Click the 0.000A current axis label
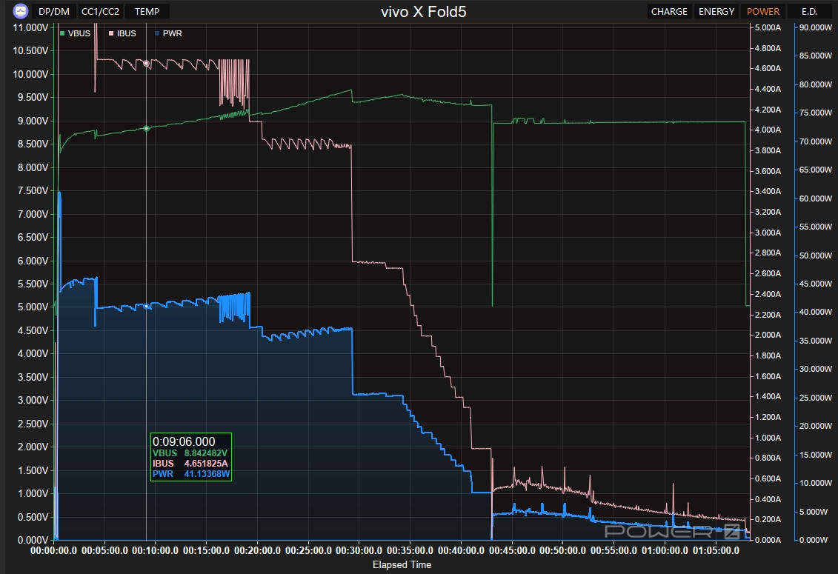 coord(768,540)
